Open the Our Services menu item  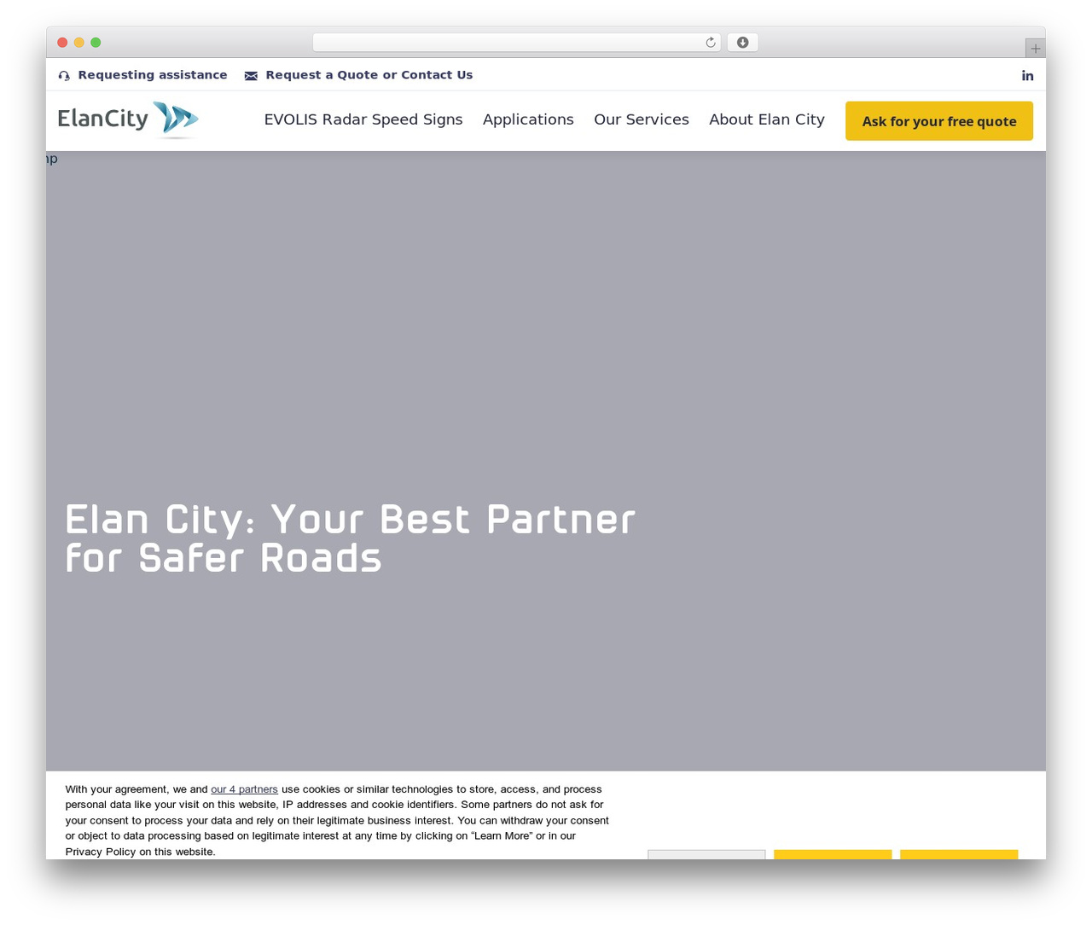(642, 119)
